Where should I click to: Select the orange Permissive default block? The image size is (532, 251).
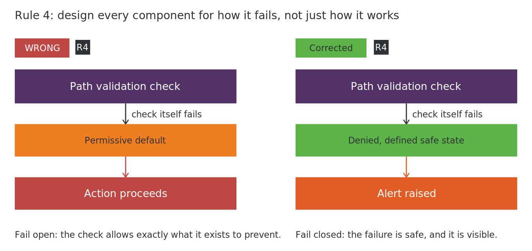[x=126, y=140]
